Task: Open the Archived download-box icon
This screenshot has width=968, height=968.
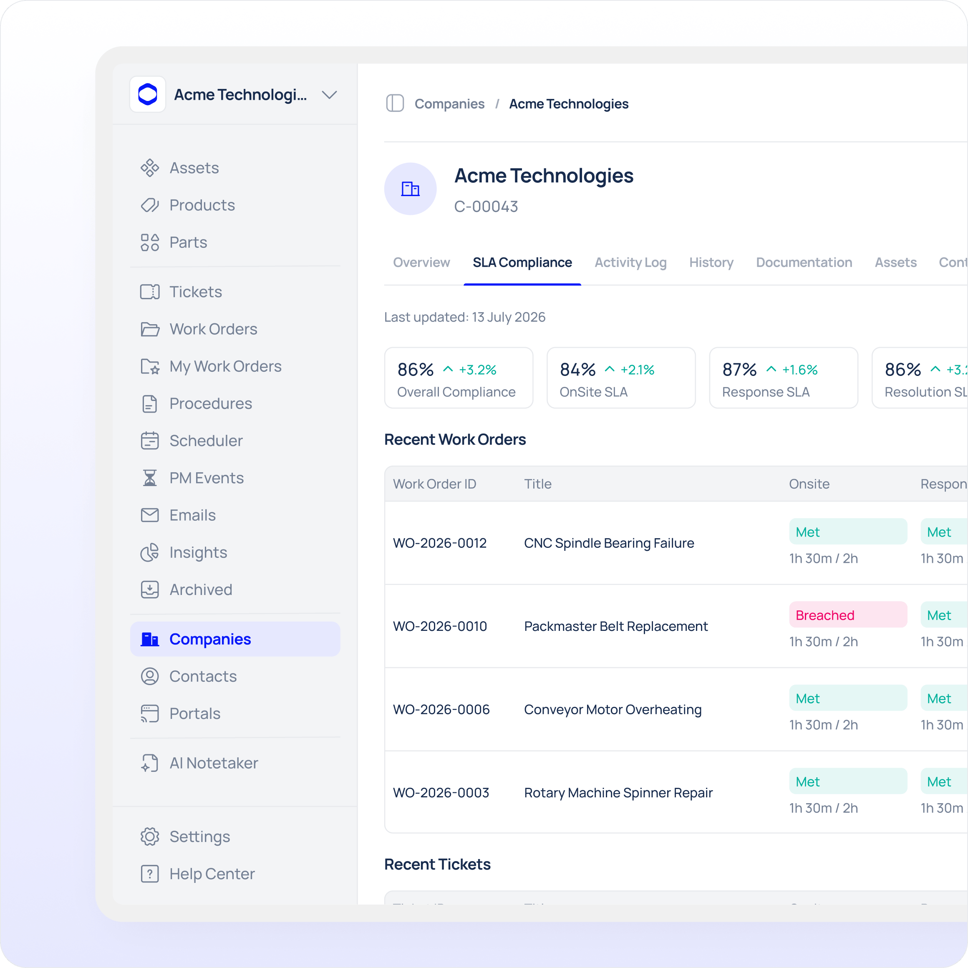Action: click(149, 589)
